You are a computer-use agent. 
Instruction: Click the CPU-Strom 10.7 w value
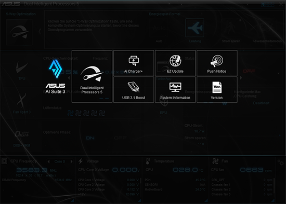click(x=199, y=131)
